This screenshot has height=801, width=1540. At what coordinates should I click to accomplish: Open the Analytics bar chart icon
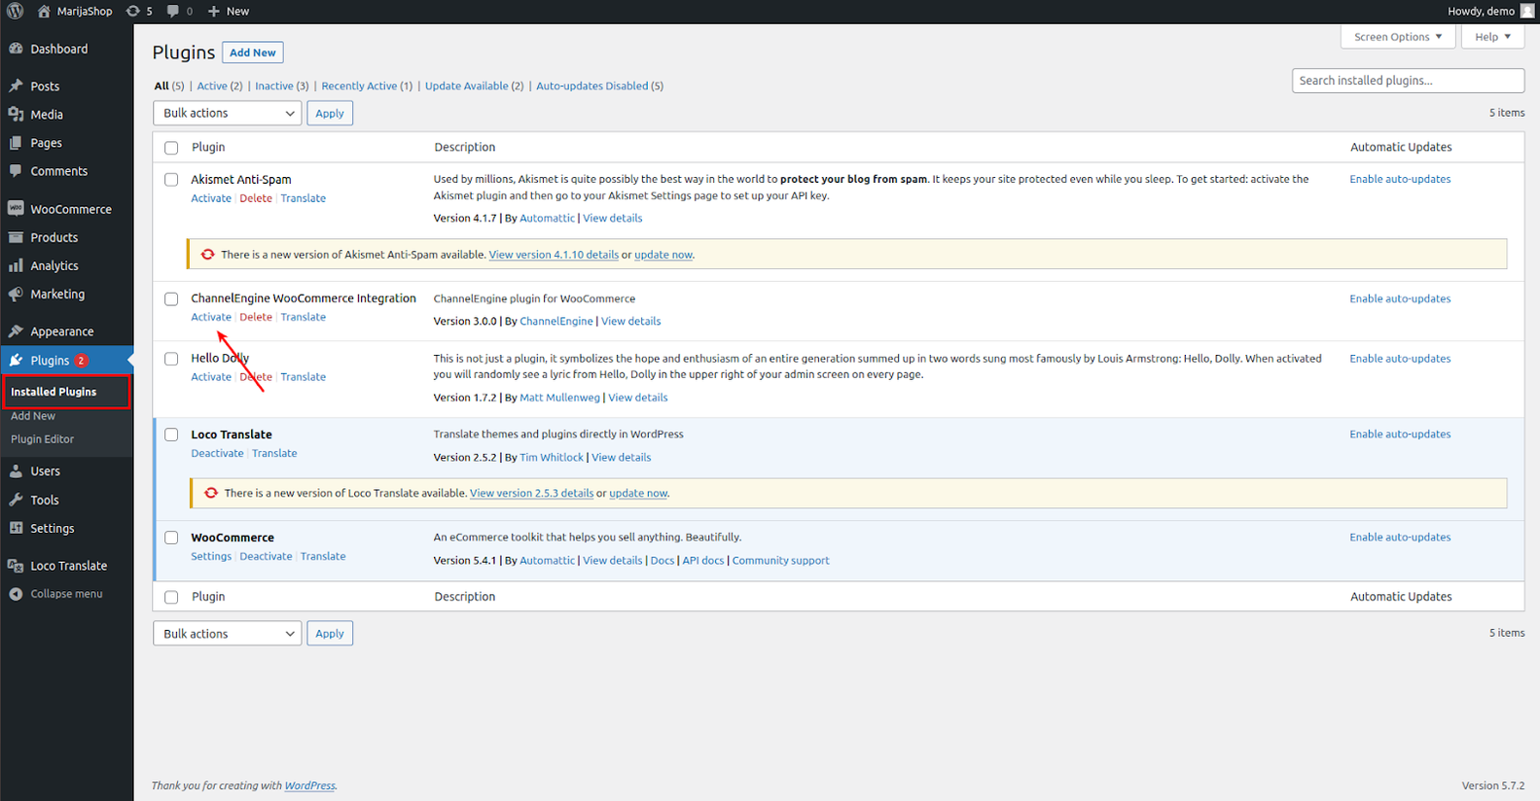[16, 265]
